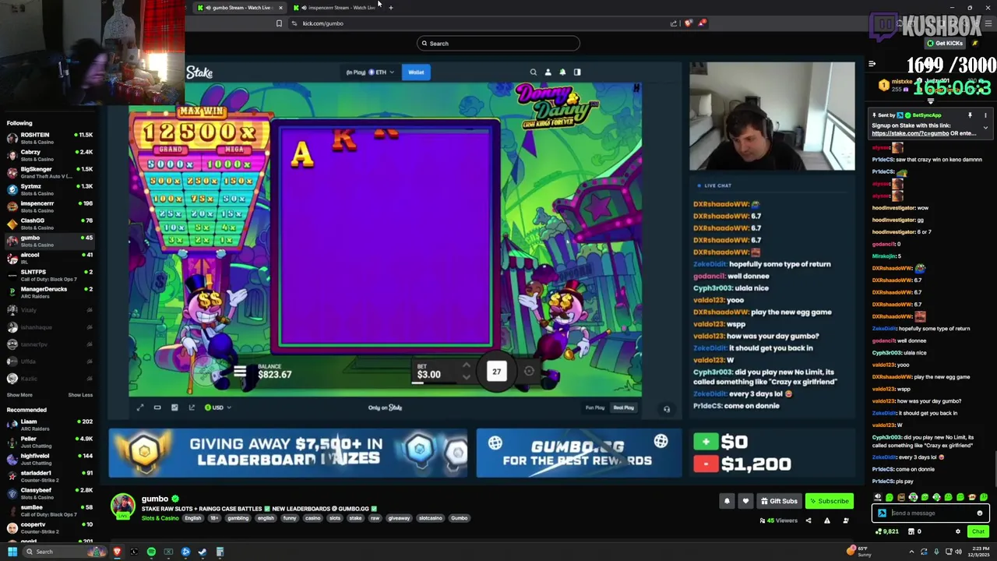This screenshot has height=561, width=997.
Task: Click the Wallet button on Stake
Action: click(x=416, y=72)
